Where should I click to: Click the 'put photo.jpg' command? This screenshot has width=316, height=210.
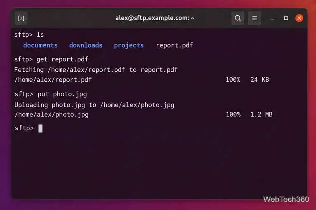point(62,94)
